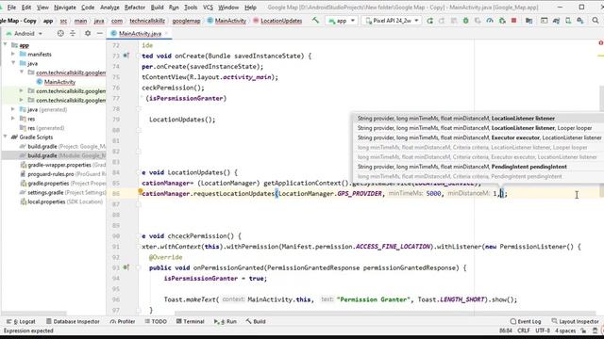Open the SDK Manager toolbar icon
This screenshot has height=339, width=604.
580,21
